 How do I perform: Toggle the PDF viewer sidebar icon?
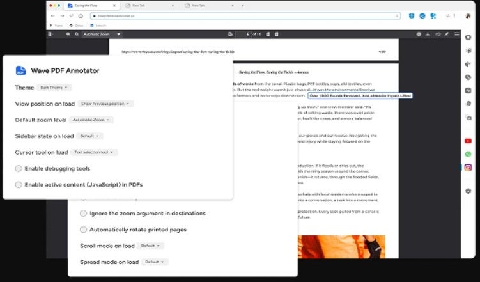click(51, 35)
